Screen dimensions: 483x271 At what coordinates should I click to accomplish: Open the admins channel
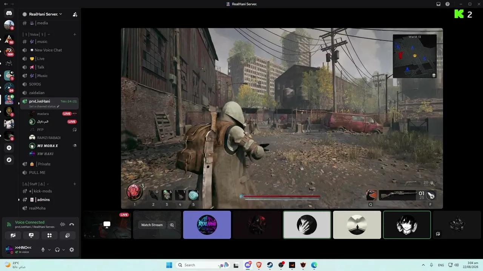click(x=49, y=199)
